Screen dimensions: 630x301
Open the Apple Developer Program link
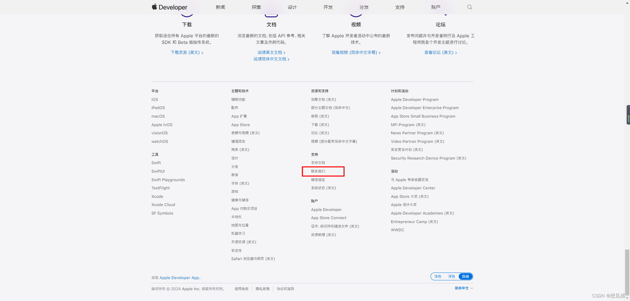point(414,100)
